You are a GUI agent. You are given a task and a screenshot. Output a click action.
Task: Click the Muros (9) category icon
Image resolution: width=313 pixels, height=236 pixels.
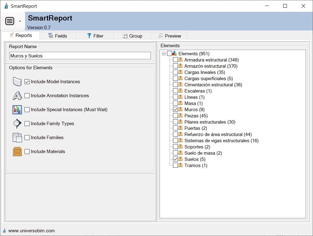[180, 109]
